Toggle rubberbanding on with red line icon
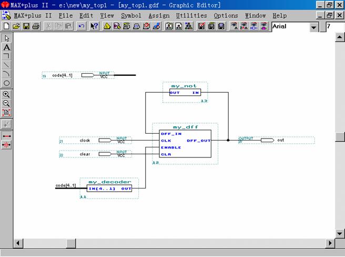This screenshot has width=345, height=257. (x=6, y=136)
